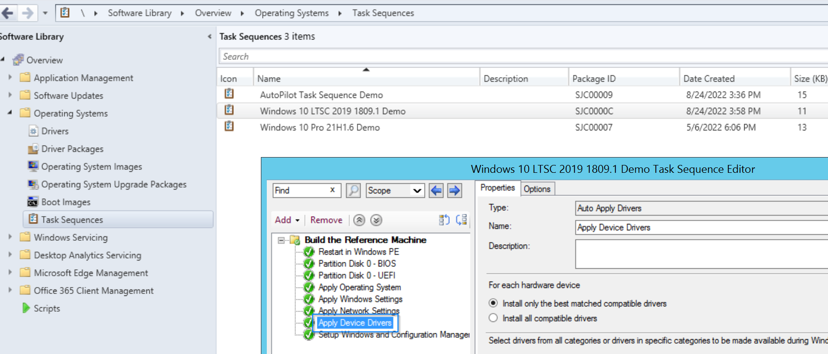Screen dimensions: 828x354
Task: Open the Add step dropdown menu
Action: [288, 220]
